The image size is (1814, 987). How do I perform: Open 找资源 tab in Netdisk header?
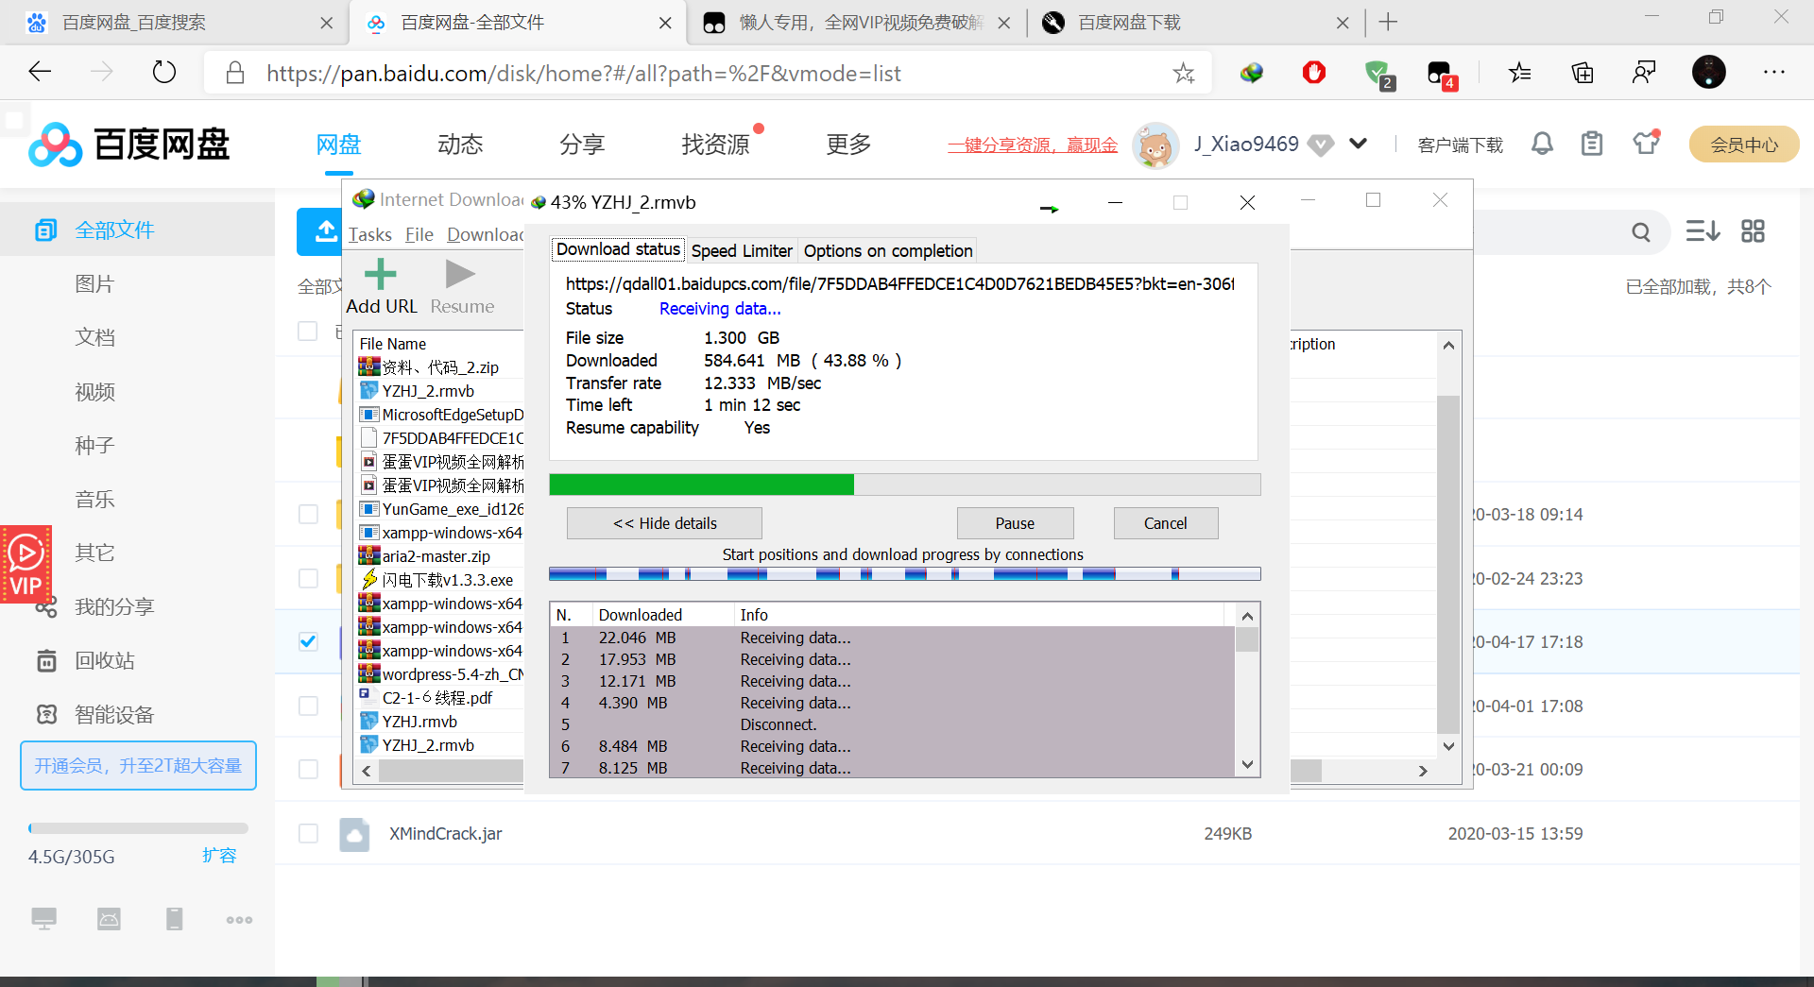[x=715, y=145]
